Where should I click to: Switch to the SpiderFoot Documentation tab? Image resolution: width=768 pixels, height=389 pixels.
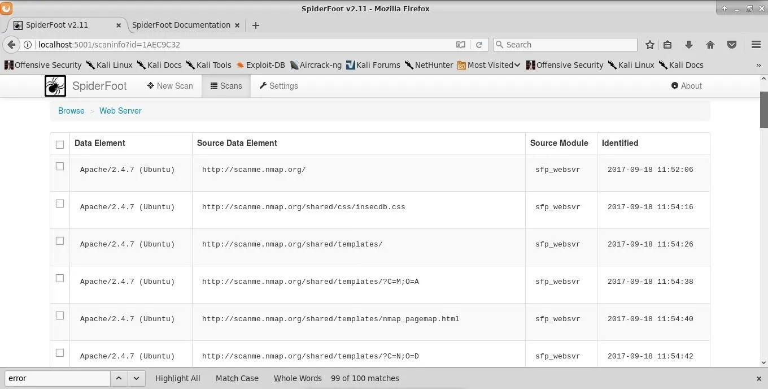click(181, 25)
